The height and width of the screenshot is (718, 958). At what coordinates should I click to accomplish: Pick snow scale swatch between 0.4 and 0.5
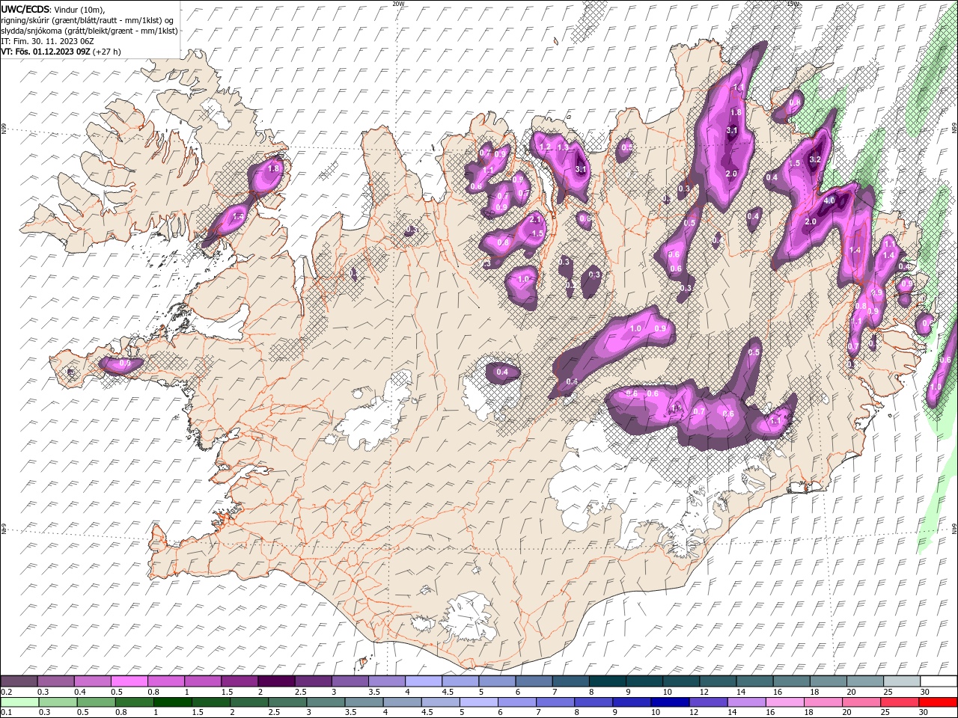tap(93, 681)
